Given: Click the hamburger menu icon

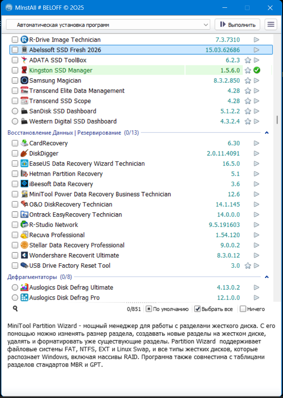Looking at the screenshot, I should coord(271,24).
